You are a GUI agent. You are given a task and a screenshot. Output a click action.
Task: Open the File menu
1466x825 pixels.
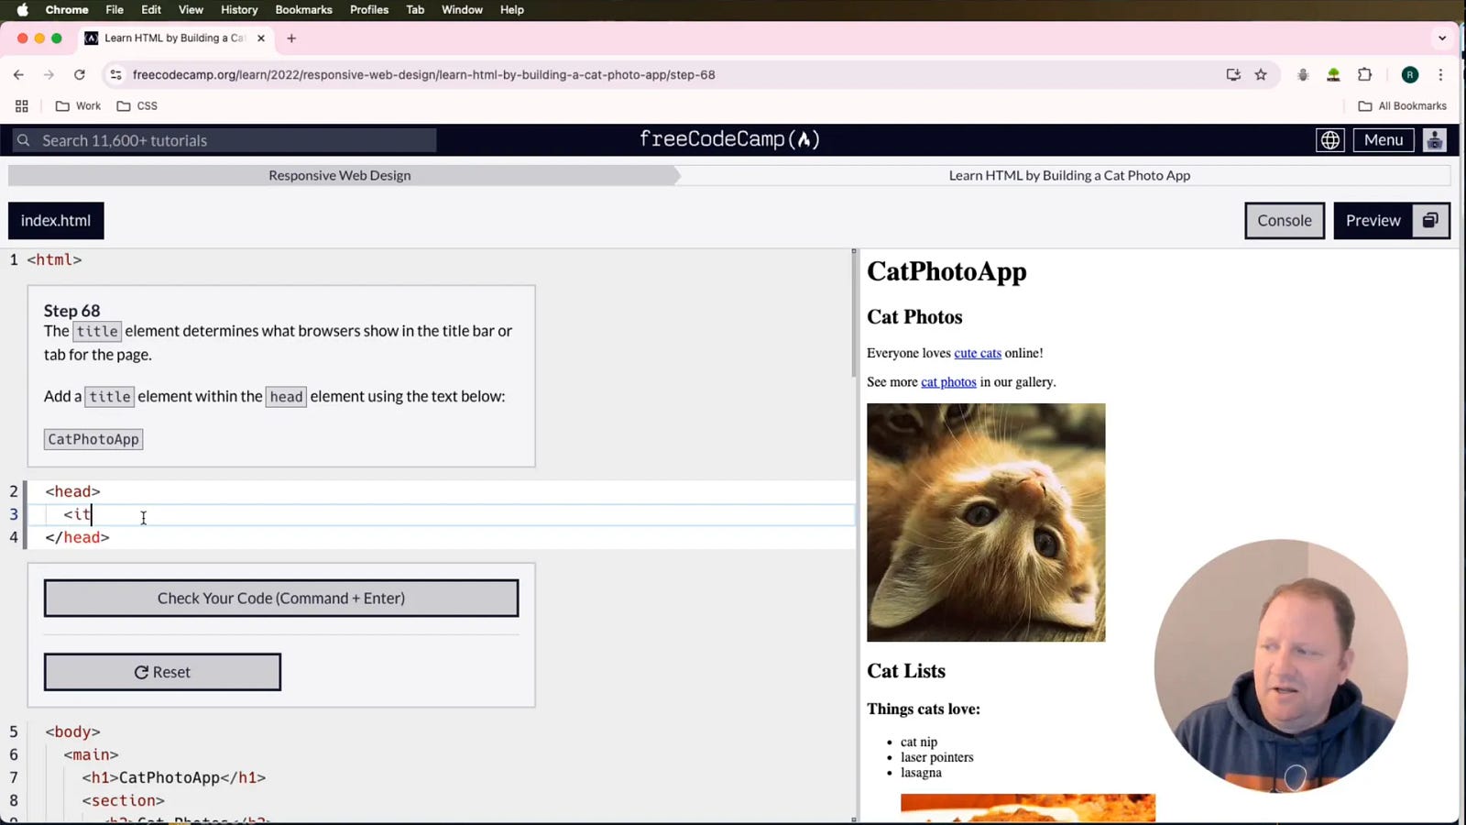115,10
